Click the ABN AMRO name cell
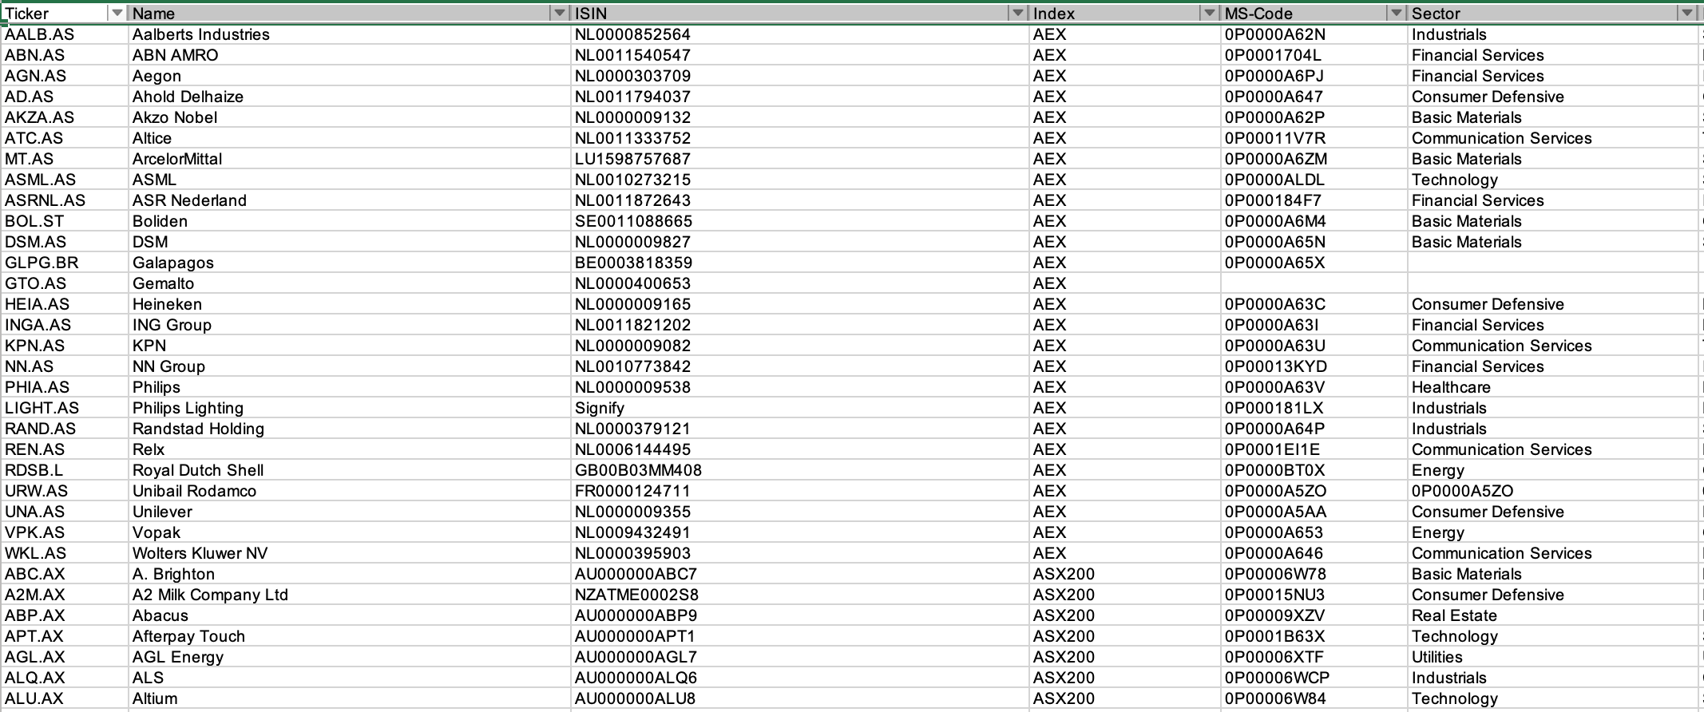 coord(350,55)
